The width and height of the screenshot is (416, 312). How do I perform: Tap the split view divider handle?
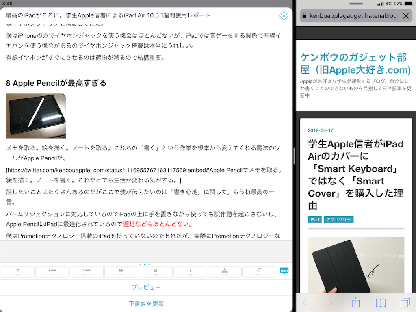point(294,156)
